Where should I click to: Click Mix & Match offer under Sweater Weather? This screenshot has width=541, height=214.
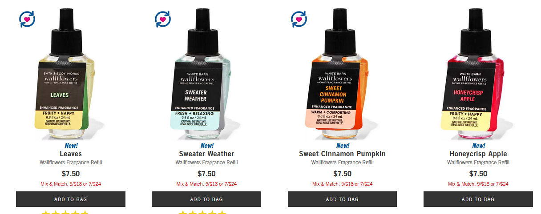point(206,184)
